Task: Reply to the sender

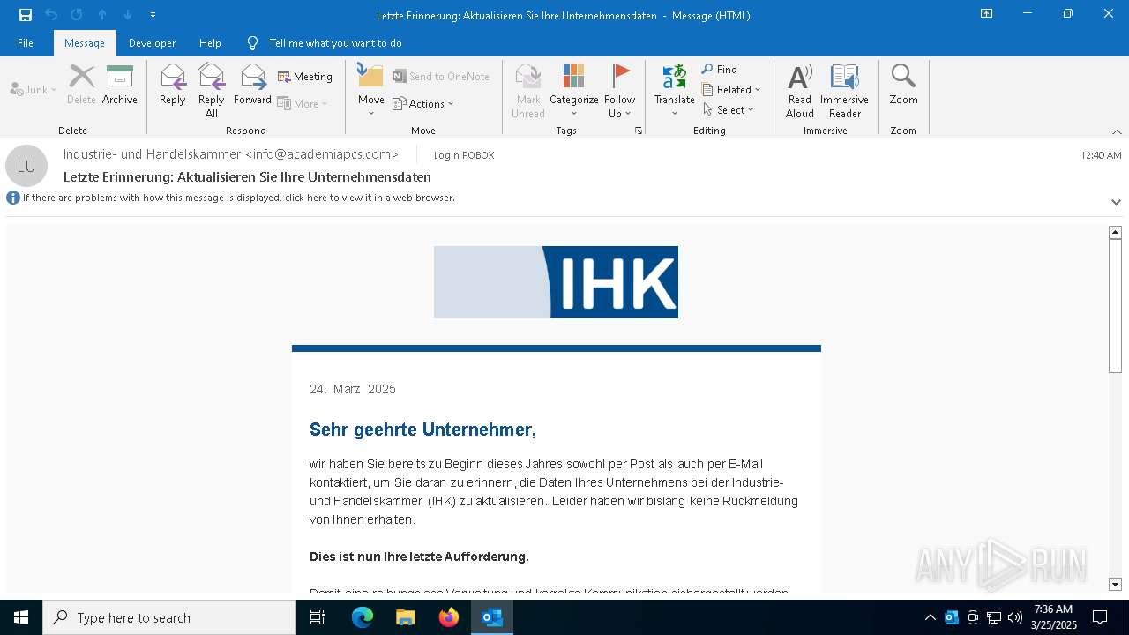Action: click(173, 85)
